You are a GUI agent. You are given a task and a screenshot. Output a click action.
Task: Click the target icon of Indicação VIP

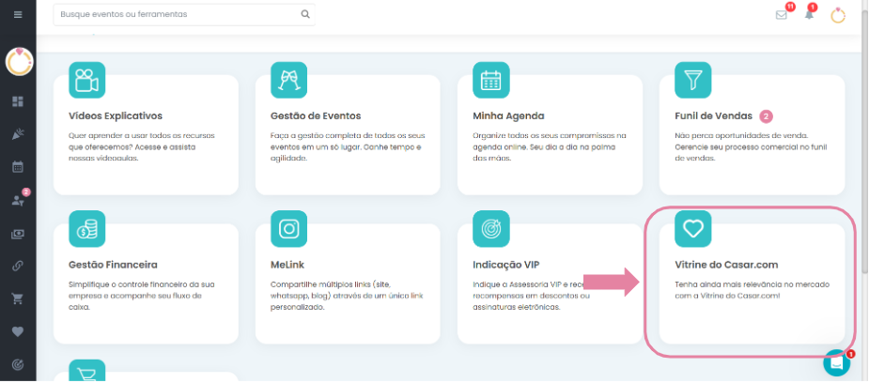click(491, 229)
